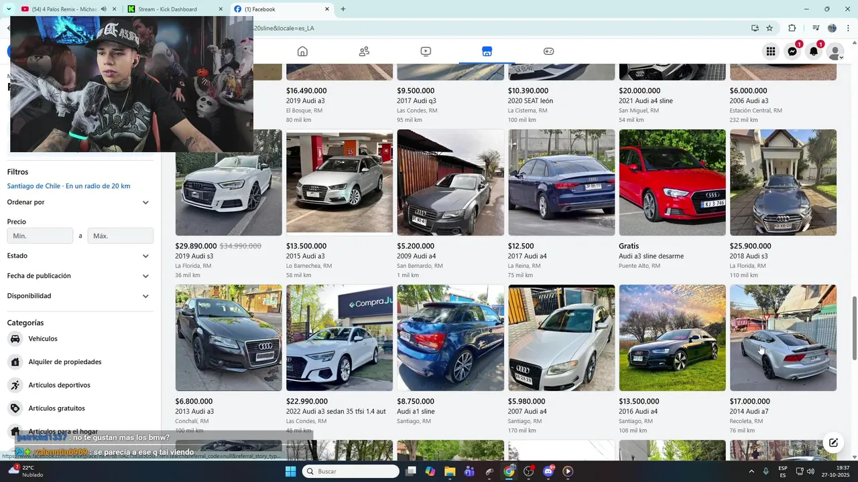
Task: Click the taskbar Buscar search box
Action: 351,471
